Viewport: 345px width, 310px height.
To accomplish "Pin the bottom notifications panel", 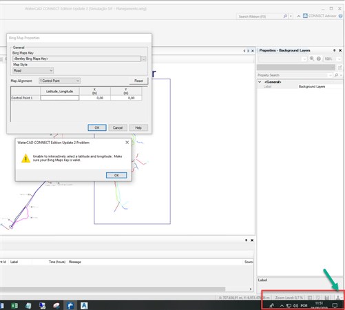I will 247,240.
